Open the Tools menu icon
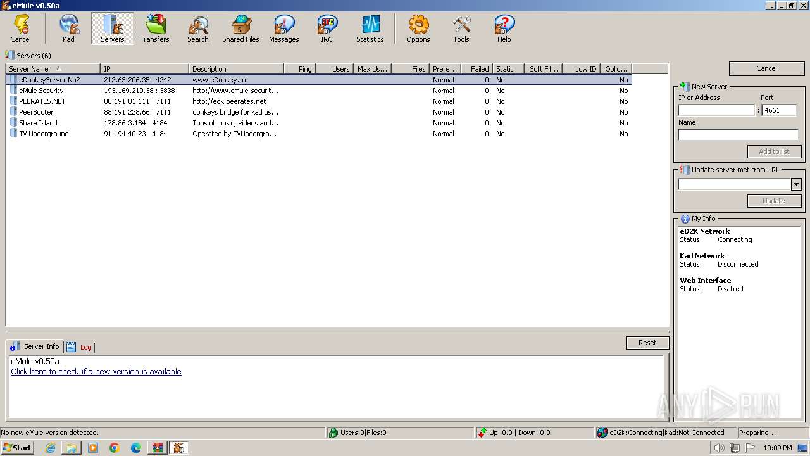Image resolution: width=810 pixels, height=456 pixels. click(461, 28)
